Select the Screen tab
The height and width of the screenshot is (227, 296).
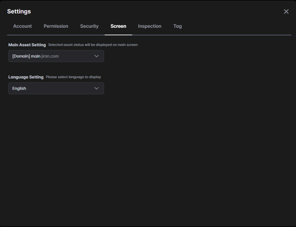click(x=118, y=26)
